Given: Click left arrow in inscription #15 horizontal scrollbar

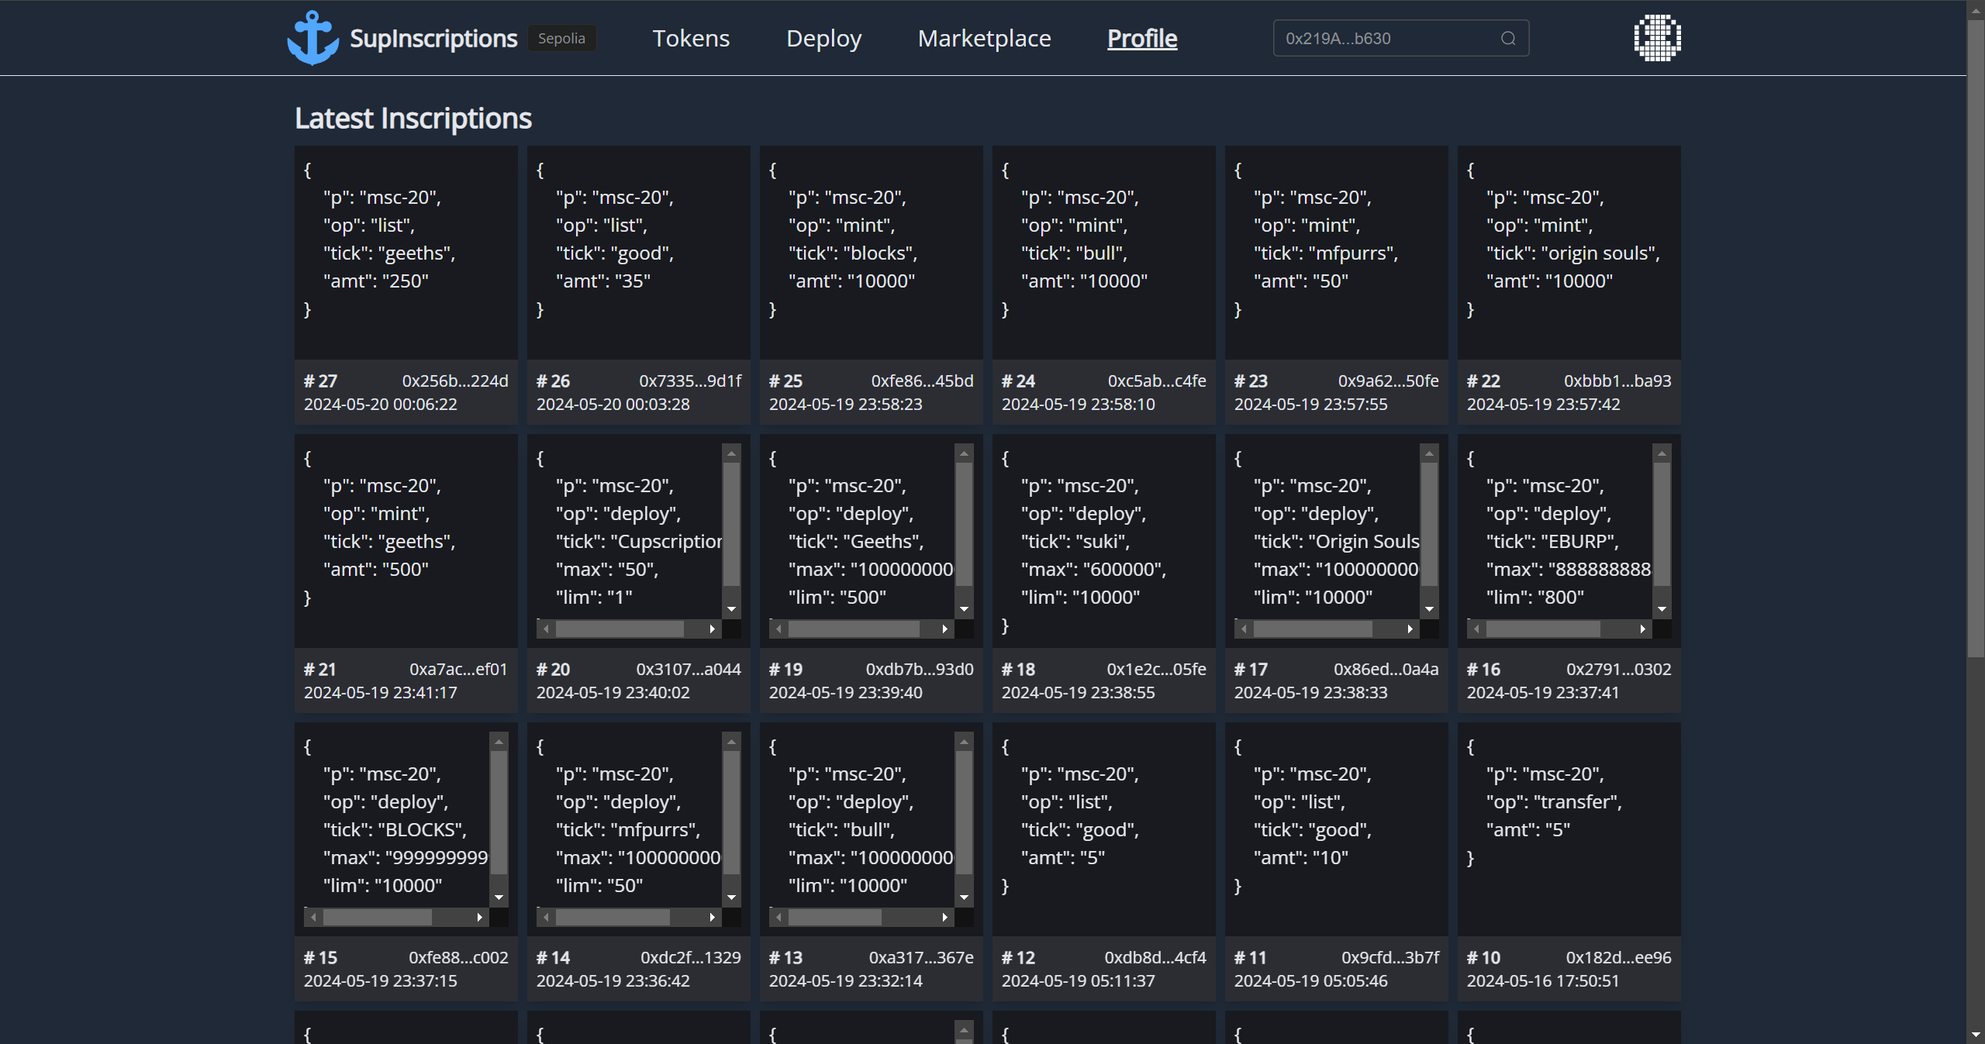Looking at the screenshot, I should [313, 918].
